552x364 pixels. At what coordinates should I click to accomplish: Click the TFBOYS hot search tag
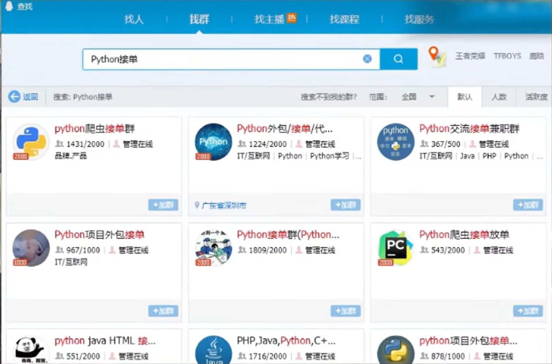507,56
